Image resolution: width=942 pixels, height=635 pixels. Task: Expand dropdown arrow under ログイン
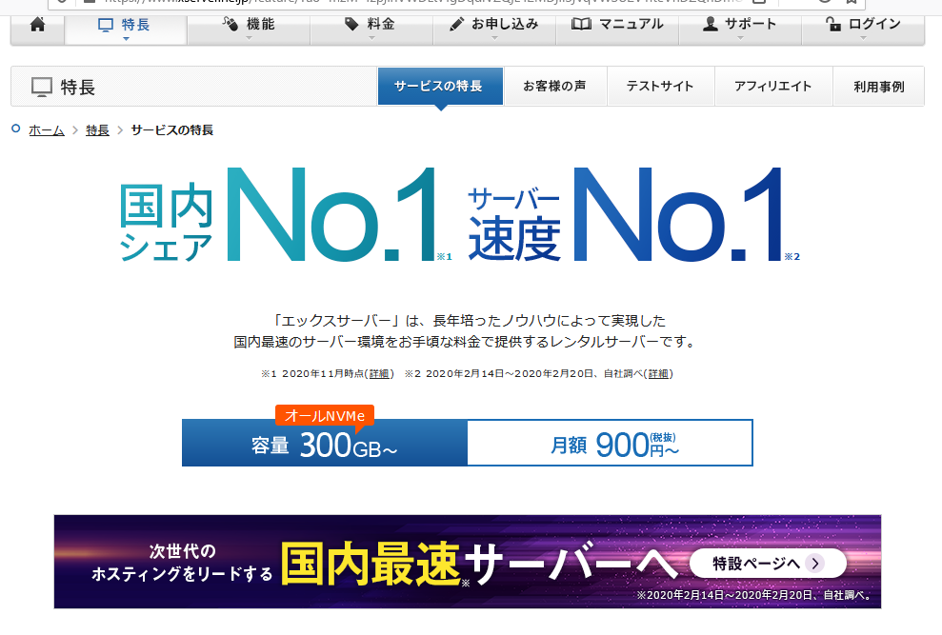(863, 38)
